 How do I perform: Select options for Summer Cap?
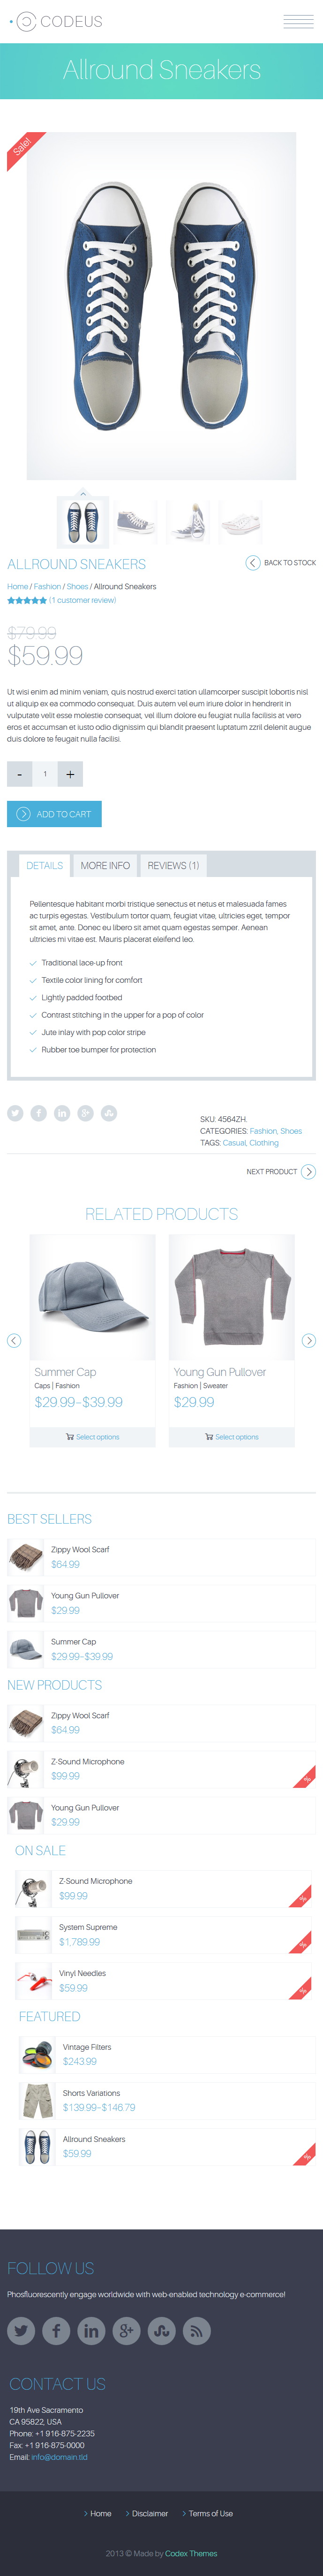pos(93,1437)
